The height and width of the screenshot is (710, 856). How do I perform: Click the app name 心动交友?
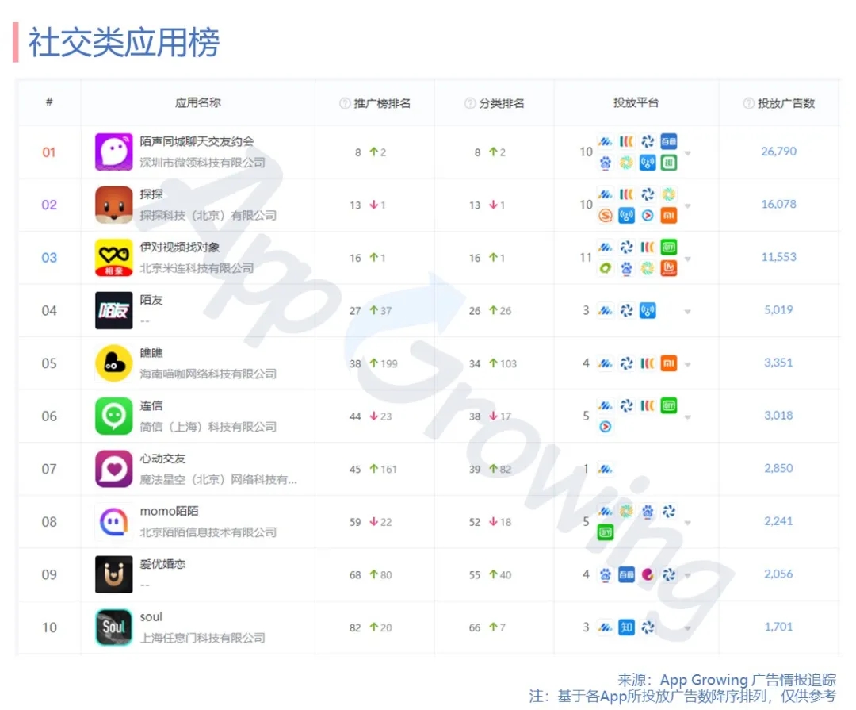(x=162, y=459)
